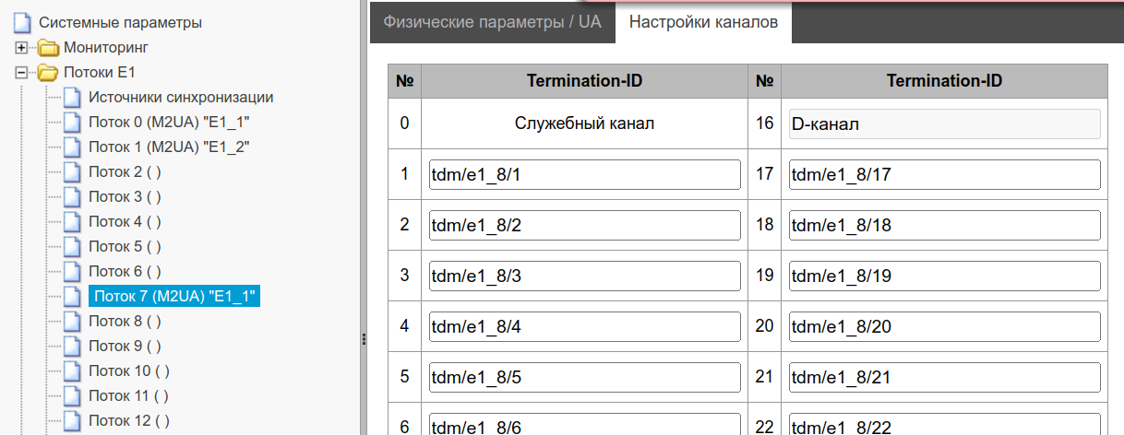1124x435 pixels.
Task: Click Termination-ID field for channel 1
Action: point(585,174)
